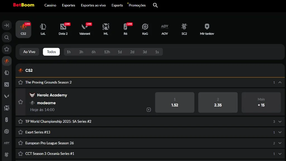The image size is (286, 161).
Task: Select R6 game icon in carousel
Action: tap(125, 29)
